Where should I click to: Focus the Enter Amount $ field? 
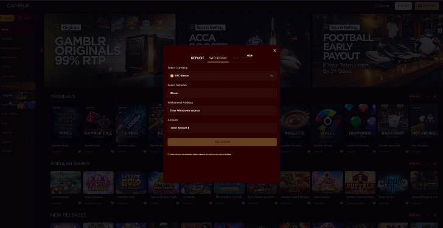tap(222, 128)
